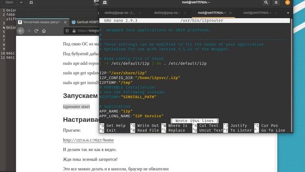Click the Justify shortcut in nano

pos(235,126)
